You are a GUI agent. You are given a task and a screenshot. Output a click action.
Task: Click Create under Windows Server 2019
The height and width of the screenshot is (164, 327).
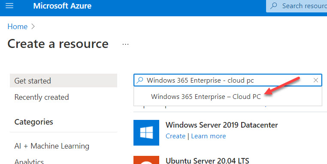(176, 136)
